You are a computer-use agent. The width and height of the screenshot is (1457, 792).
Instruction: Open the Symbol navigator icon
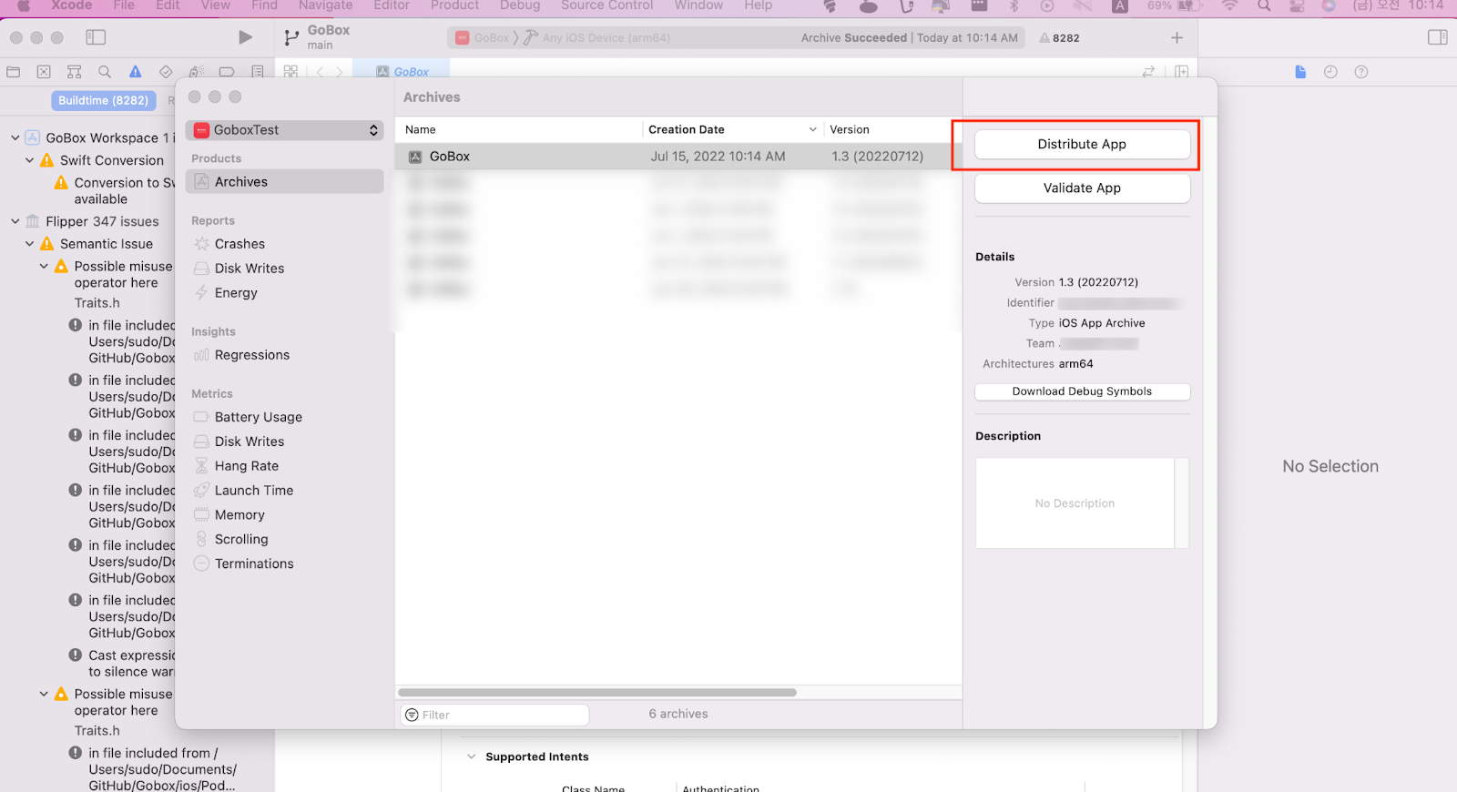click(x=75, y=72)
